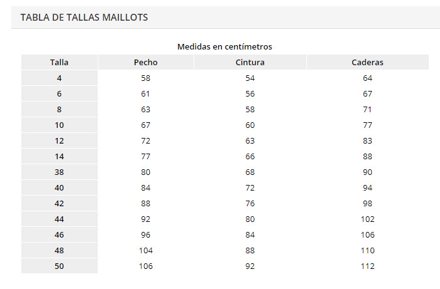Select size 42 row label
This screenshot has height=289, width=440.
click(x=59, y=203)
